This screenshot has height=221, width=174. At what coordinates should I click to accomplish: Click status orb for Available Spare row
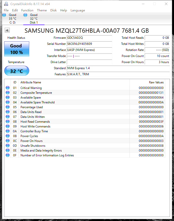point(8,97)
